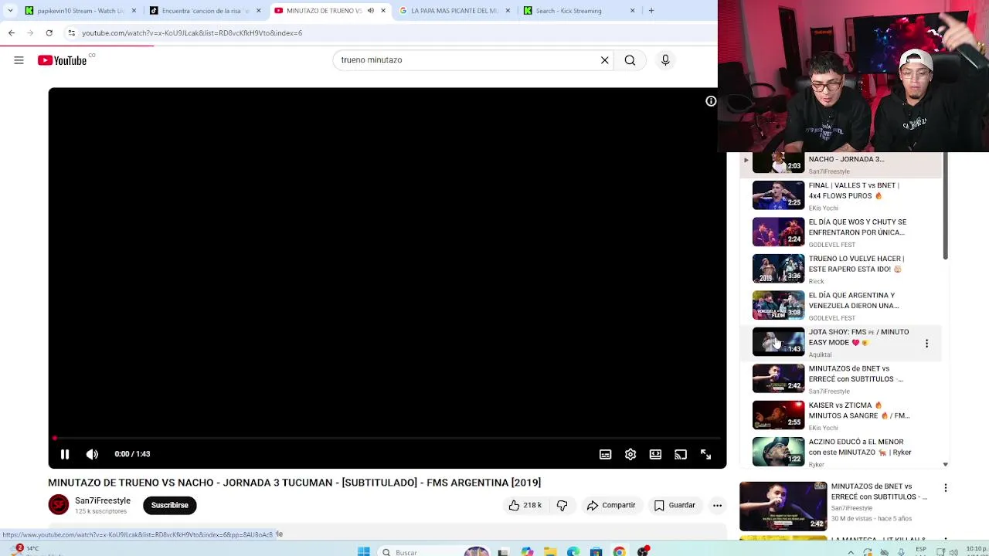The width and height of the screenshot is (989, 556).
Task: Open Microsoft Edge from the taskbar
Action: [x=573, y=551]
